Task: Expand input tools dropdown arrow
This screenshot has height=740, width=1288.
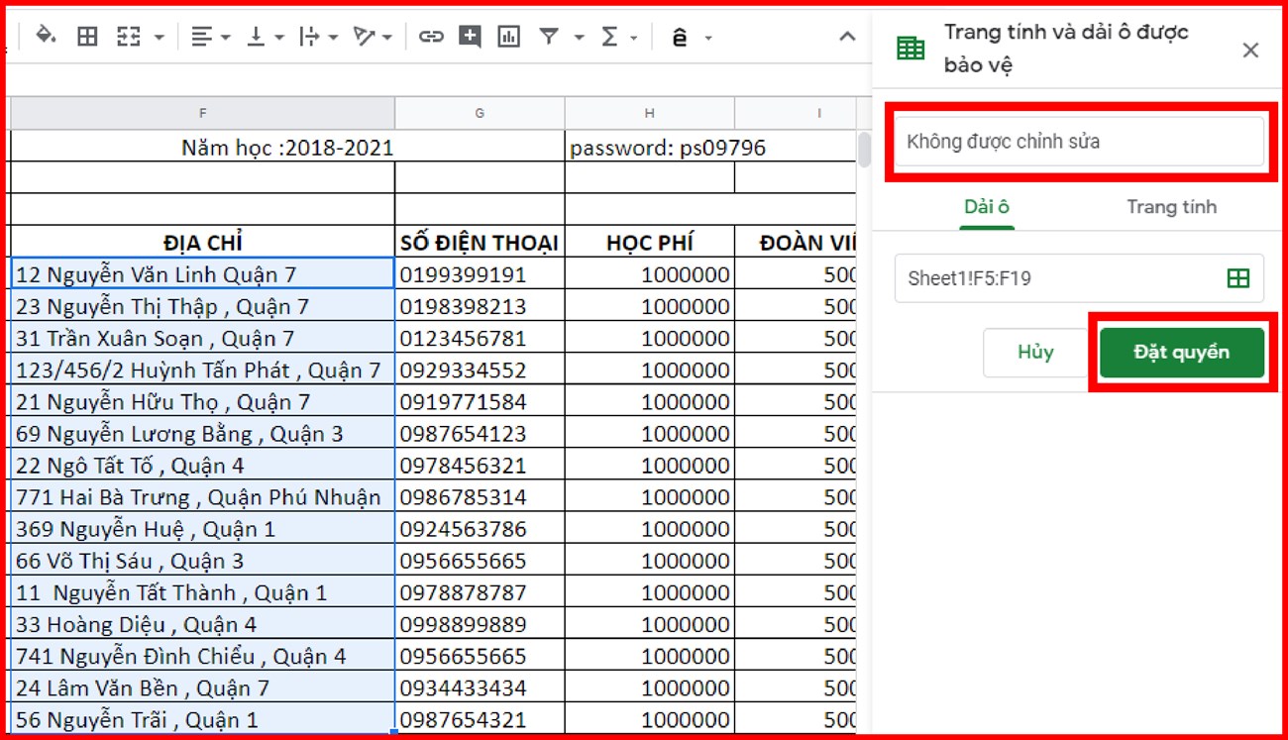Action: (707, 38)
